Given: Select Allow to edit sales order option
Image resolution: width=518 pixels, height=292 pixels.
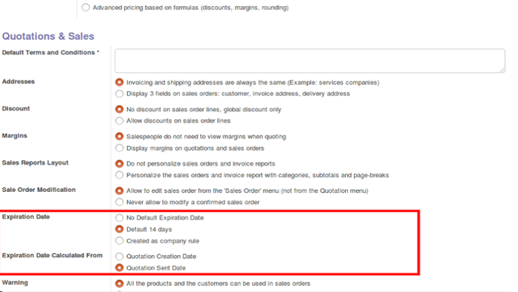Looking at the screenshot, I should [119, 190].
